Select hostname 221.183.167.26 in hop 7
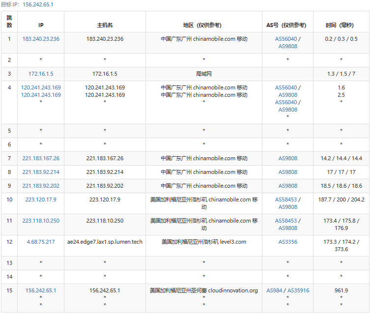The height and width of the screenshot is (314, 372). pyautogui.click(x=105, y=158)
